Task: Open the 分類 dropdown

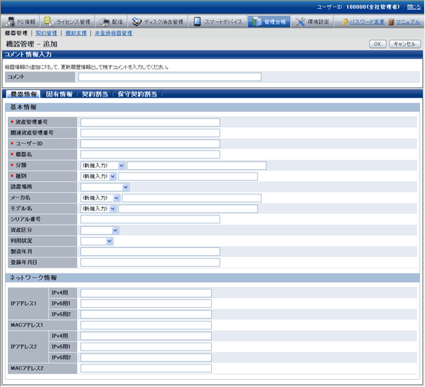Action: pyautogui.click(x=103, y=165)
